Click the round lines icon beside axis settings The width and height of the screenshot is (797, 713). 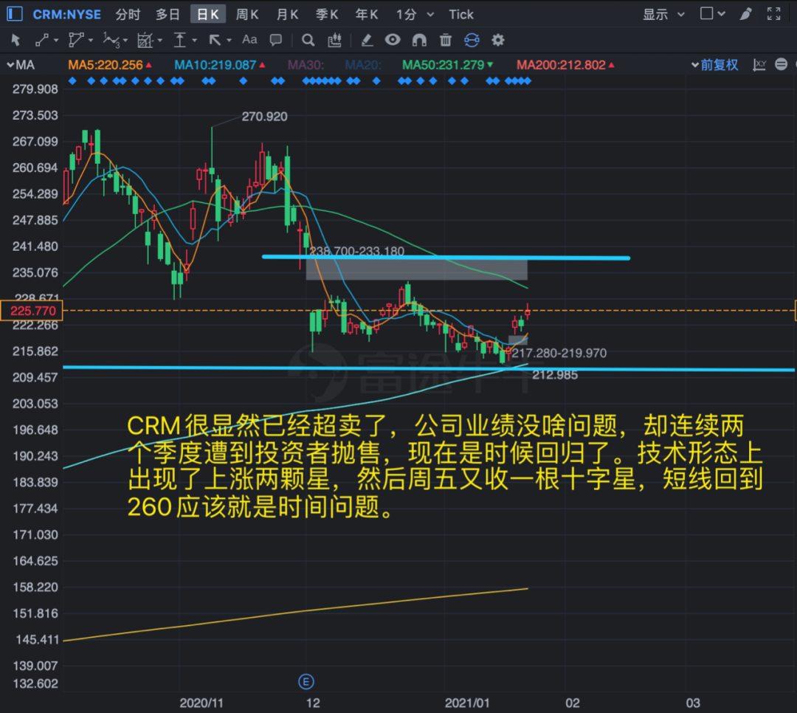[x=782, y=64]
